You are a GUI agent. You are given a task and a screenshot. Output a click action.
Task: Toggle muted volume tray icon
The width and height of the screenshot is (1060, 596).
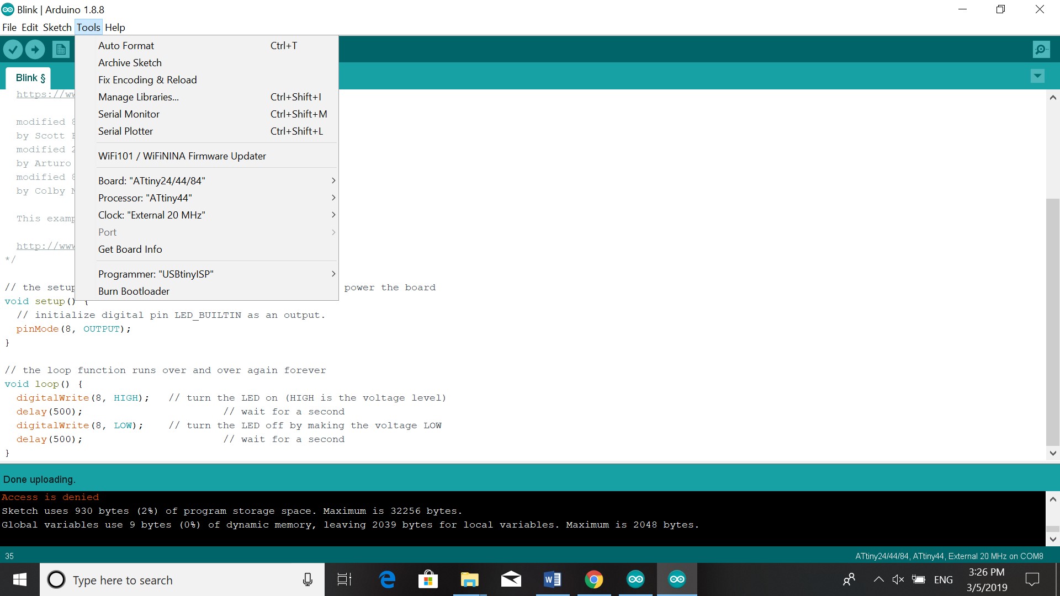click(x=898, y=579)
